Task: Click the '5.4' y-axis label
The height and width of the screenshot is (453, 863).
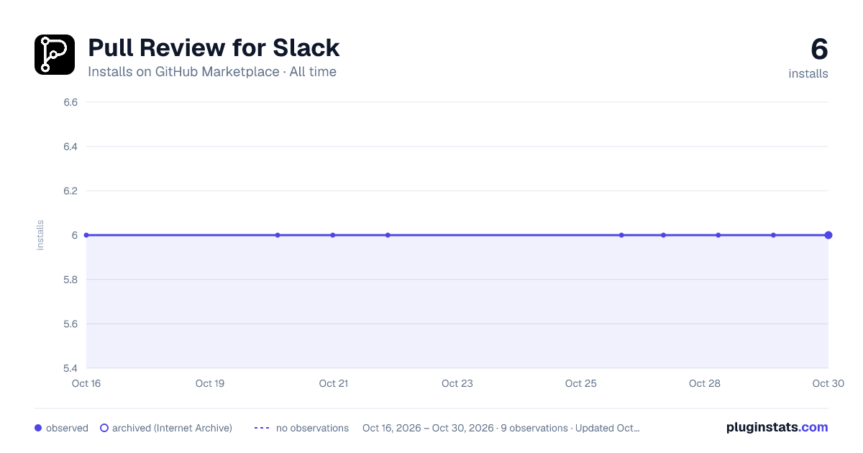Action: pyautogui.click(x=70, y=368)
